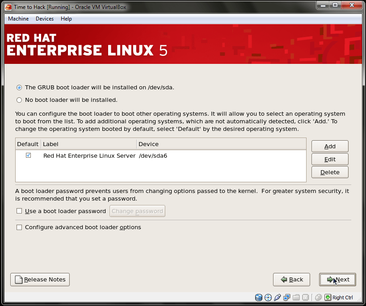Click the network adapters status icon
Viewport: 366px width, 306px height.
(286, 298)
